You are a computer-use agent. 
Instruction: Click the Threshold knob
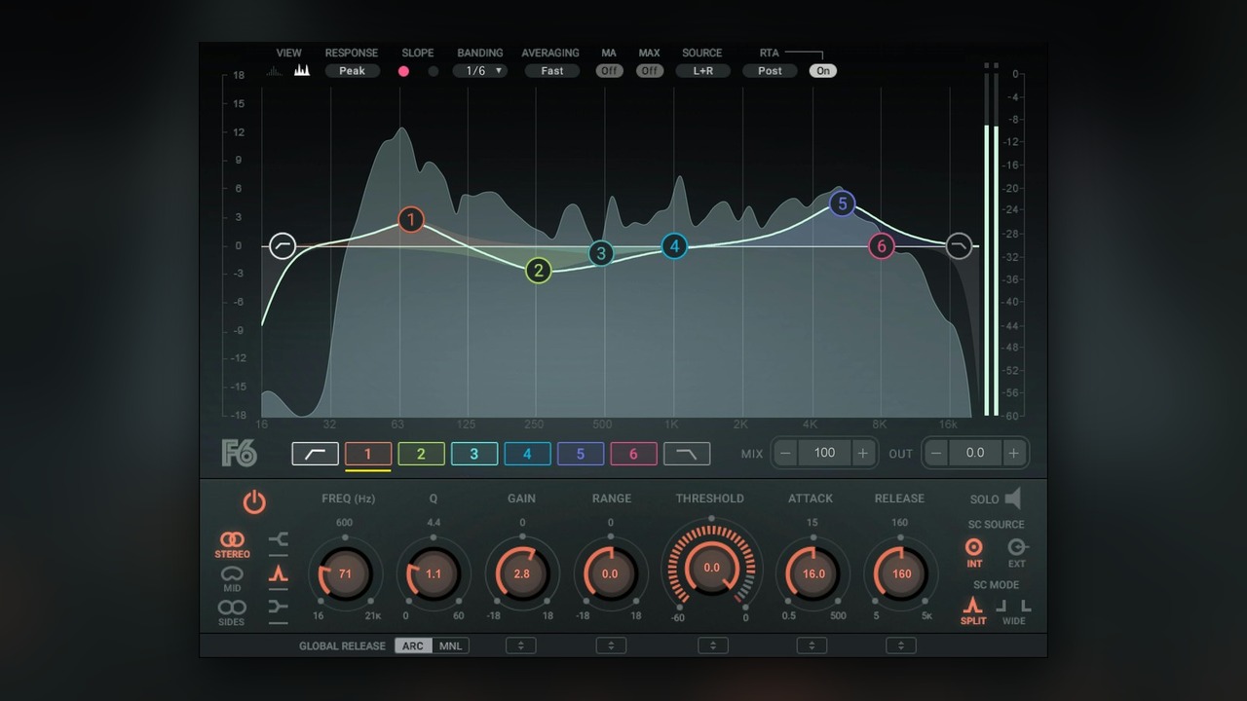pyautogui.click(x=711, y=568)
